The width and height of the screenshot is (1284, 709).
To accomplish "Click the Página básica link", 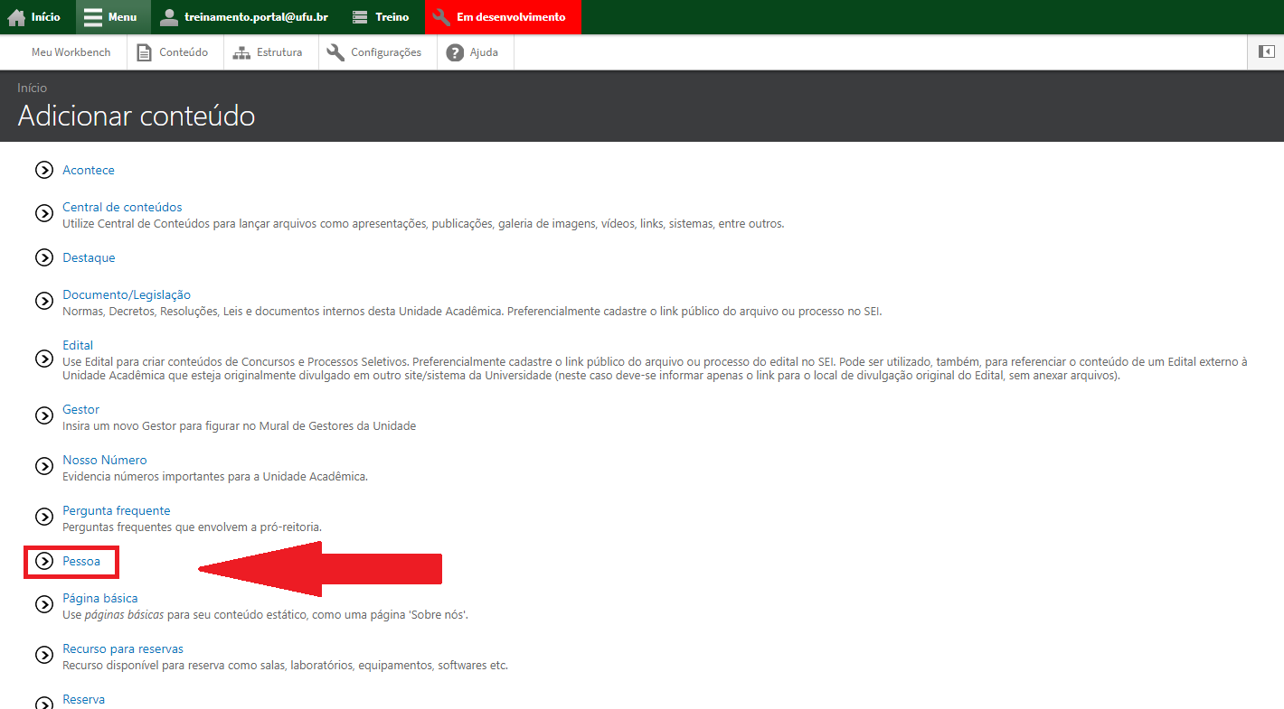I will (x=99, y=598).
